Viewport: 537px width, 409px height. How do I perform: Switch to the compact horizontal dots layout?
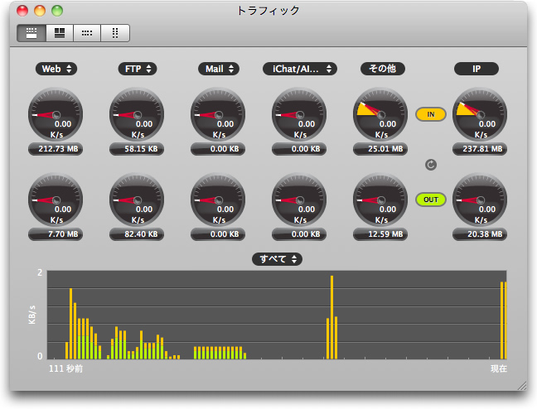87,33
